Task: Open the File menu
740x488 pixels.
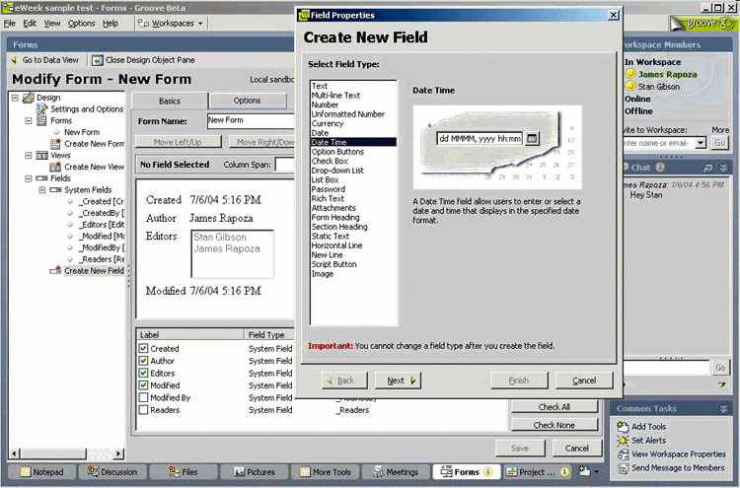Action: coord(10,23)
